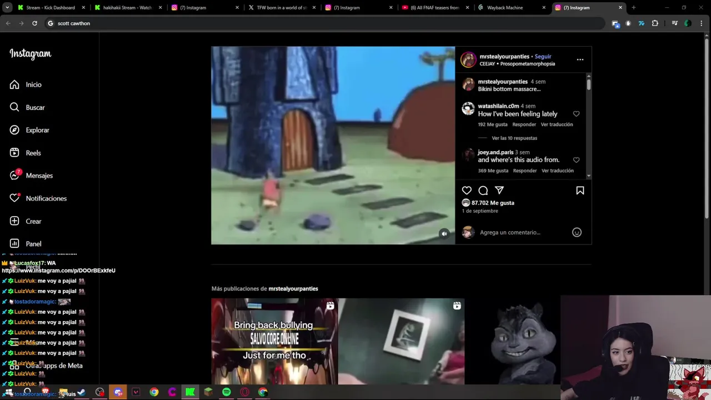Open Mensajes with 7 unread badge

pyautogui.click(x=31, y=176)
